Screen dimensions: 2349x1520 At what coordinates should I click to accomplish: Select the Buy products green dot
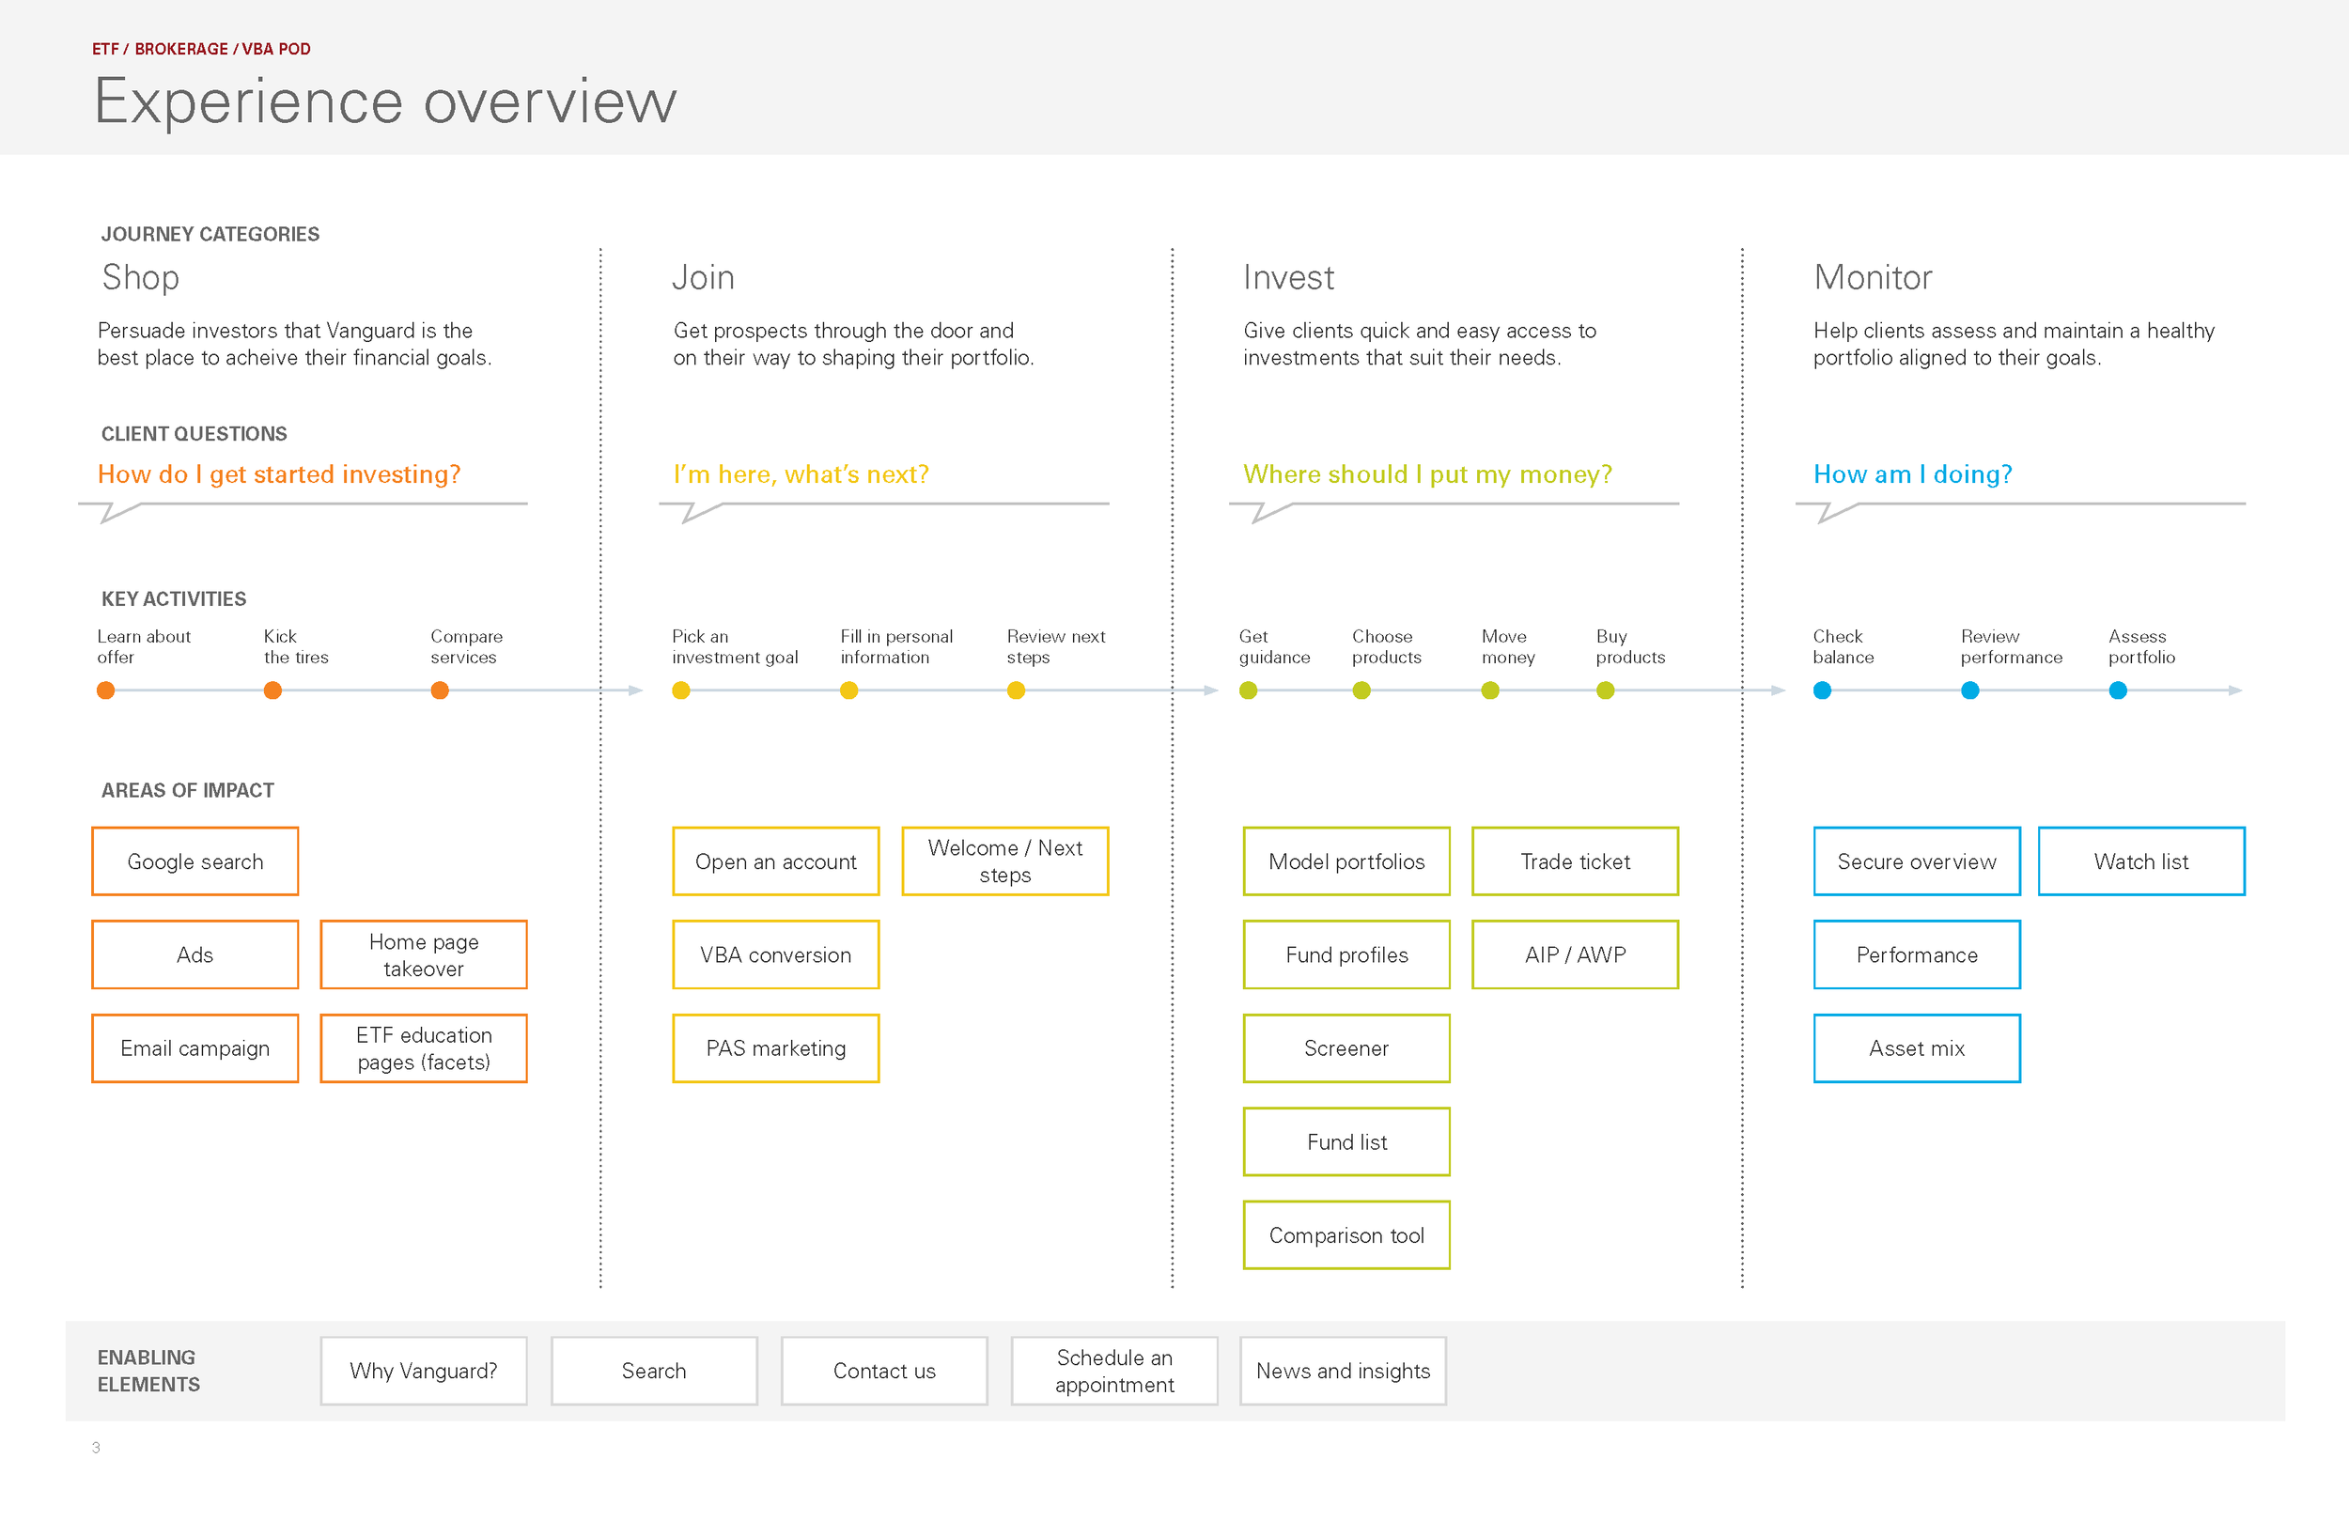pos(1606,690)
